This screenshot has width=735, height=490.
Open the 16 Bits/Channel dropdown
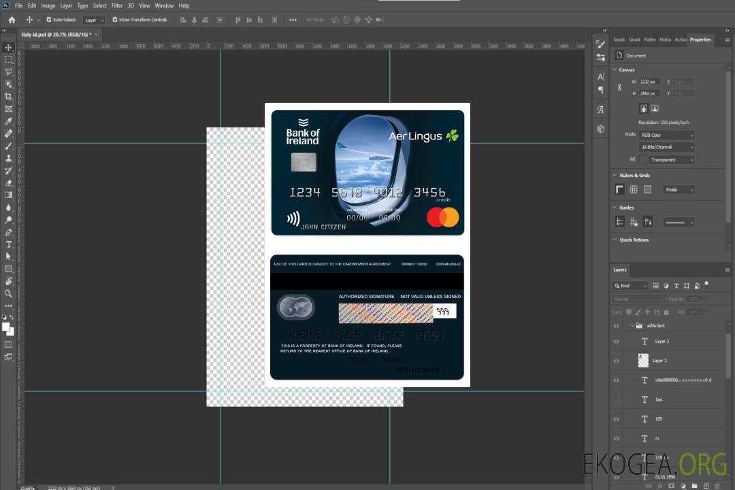666,147
